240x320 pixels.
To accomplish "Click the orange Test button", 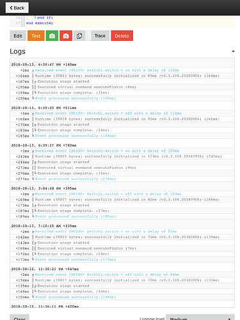I will (36, 36).
